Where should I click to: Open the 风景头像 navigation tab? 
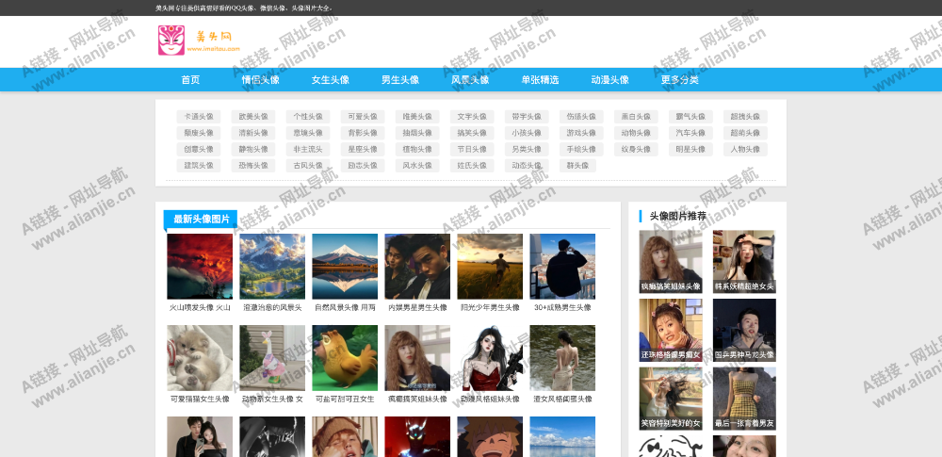coord(470,80)
